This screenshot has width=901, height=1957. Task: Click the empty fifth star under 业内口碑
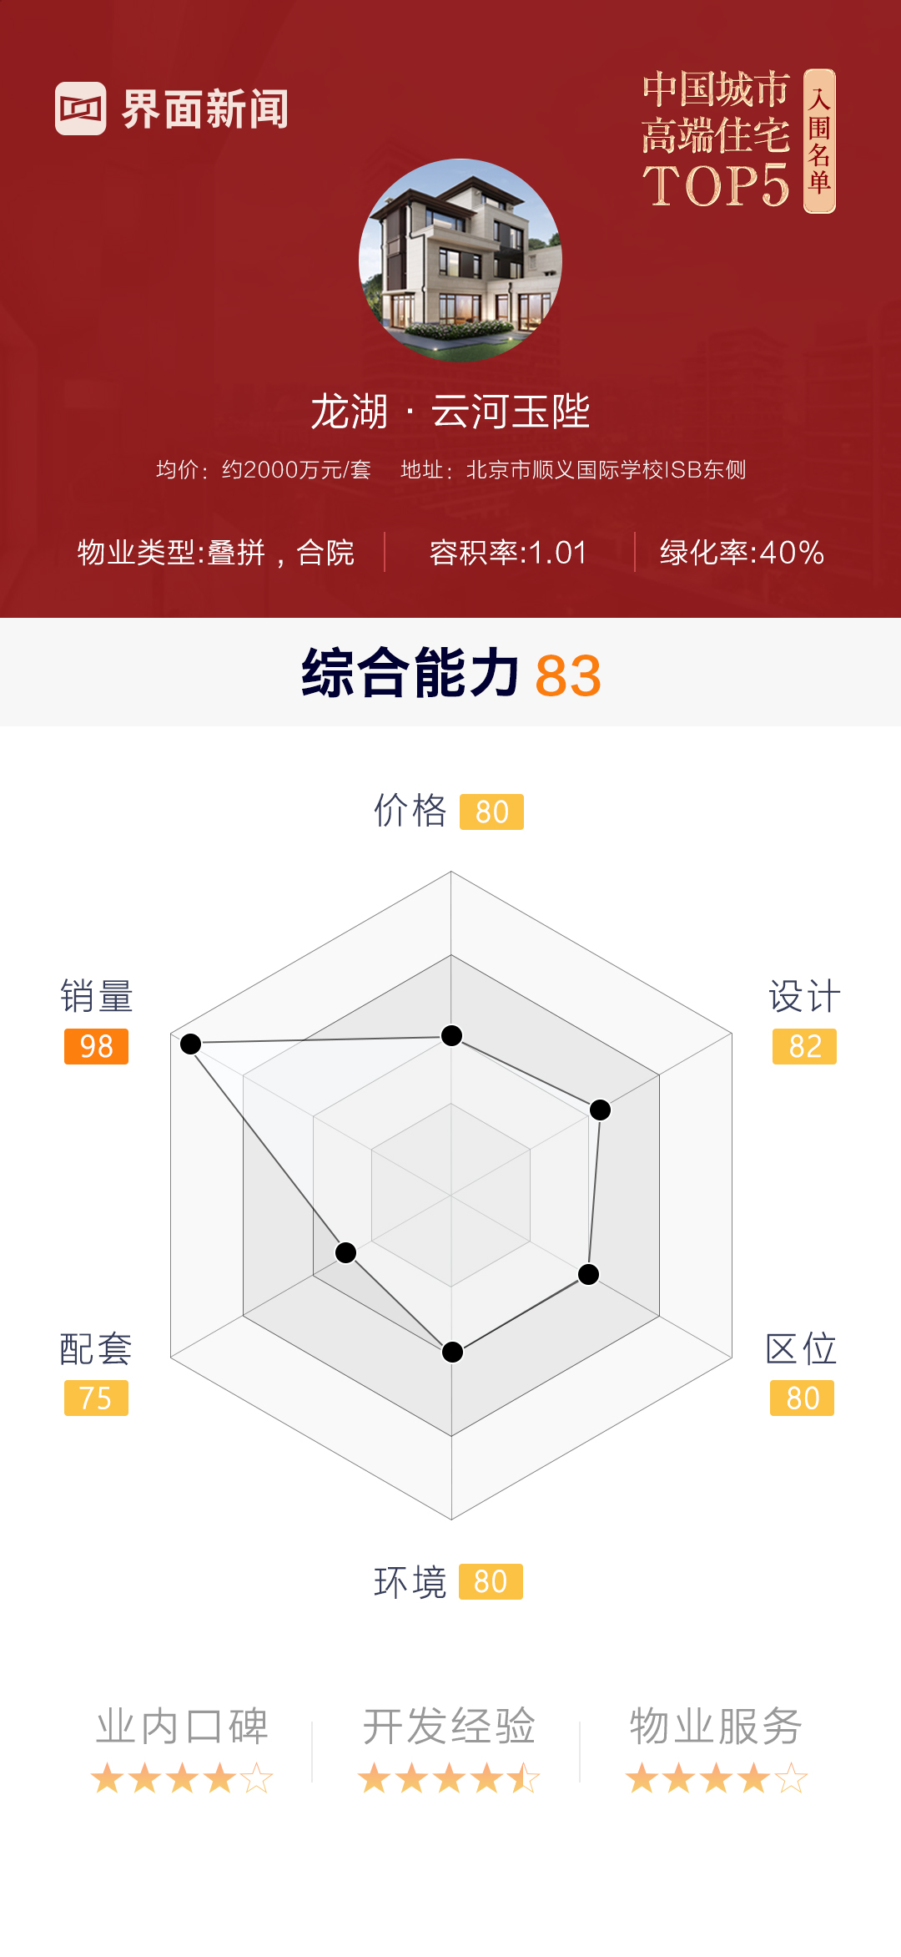[x=257, y=1779]
